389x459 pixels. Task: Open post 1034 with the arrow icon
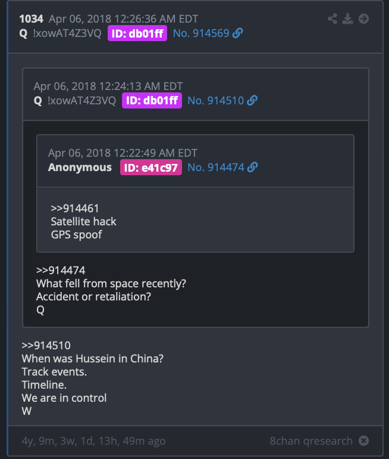coord(363,18)
